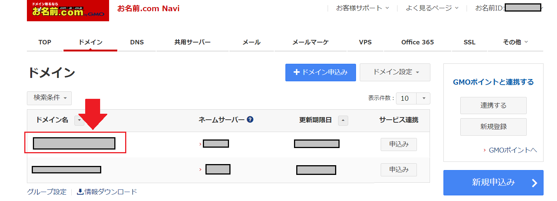Follow the GMOポイントへ link

[x=510, y=150]
